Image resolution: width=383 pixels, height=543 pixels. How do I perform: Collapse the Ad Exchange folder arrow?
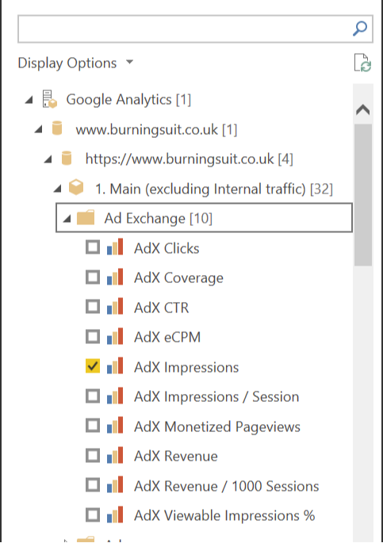(67, 219)
